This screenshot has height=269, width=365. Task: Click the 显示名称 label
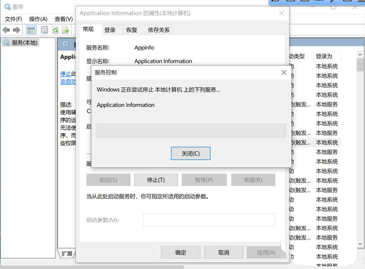pyautogui.click(x=98, y=61)
